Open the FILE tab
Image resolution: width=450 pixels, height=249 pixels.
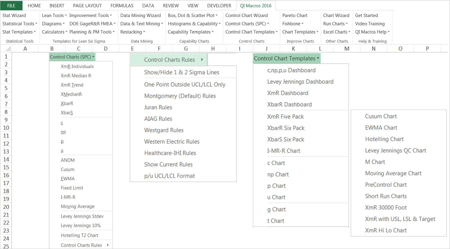(11, 5)
